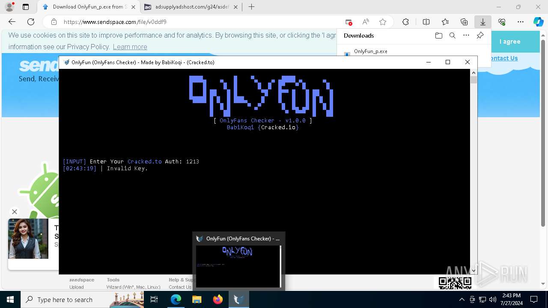Open downloads folder from Downloads panel
The height and width of the screenshot is (308, 548).
pyautogui.click(x=438, y=36)
